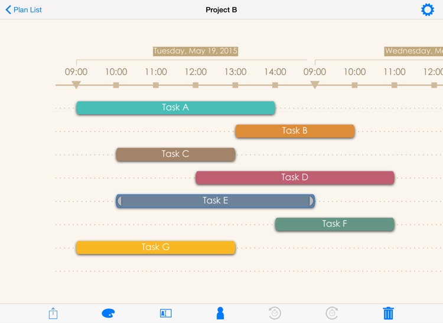Select the red Task D bar
This screenshot has height=323, width=443.
(x=295, y=177)
